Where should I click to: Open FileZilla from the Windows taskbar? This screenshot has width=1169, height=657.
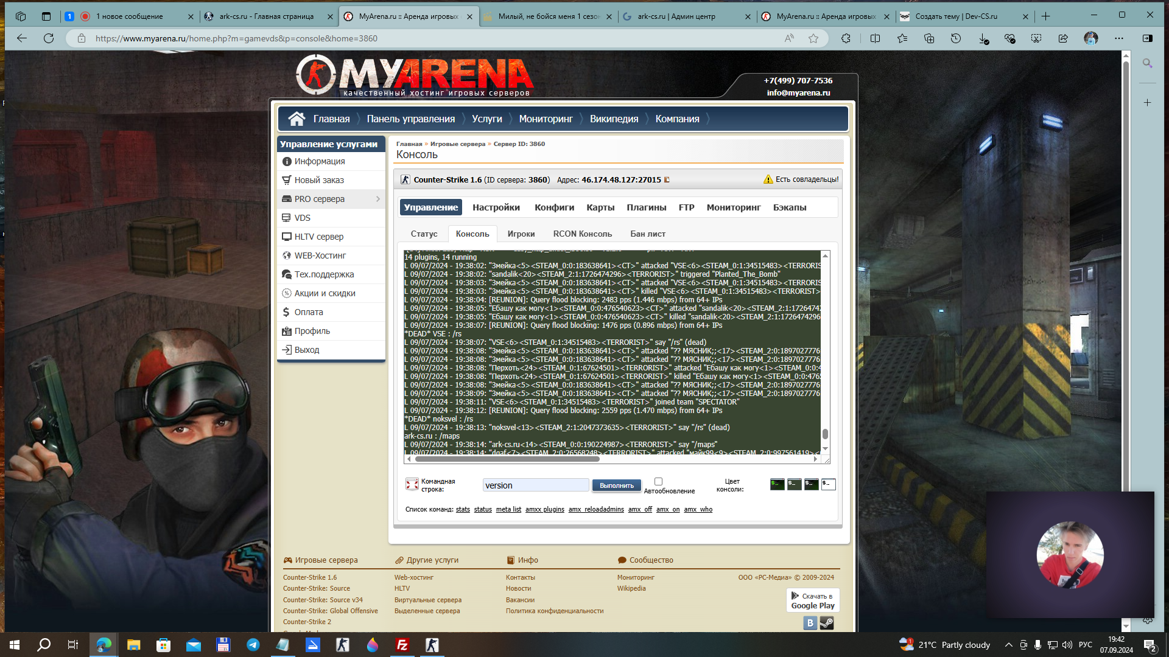click(402, 645)
